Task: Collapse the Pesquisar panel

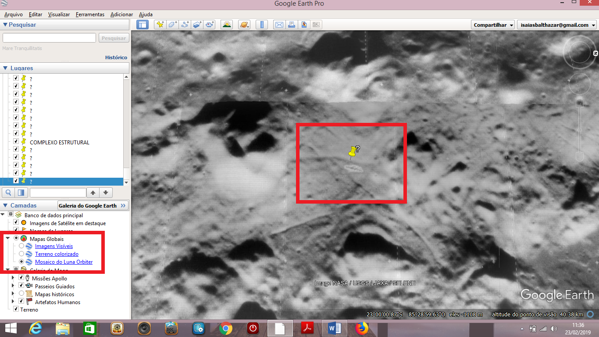Action: [5, 25]
